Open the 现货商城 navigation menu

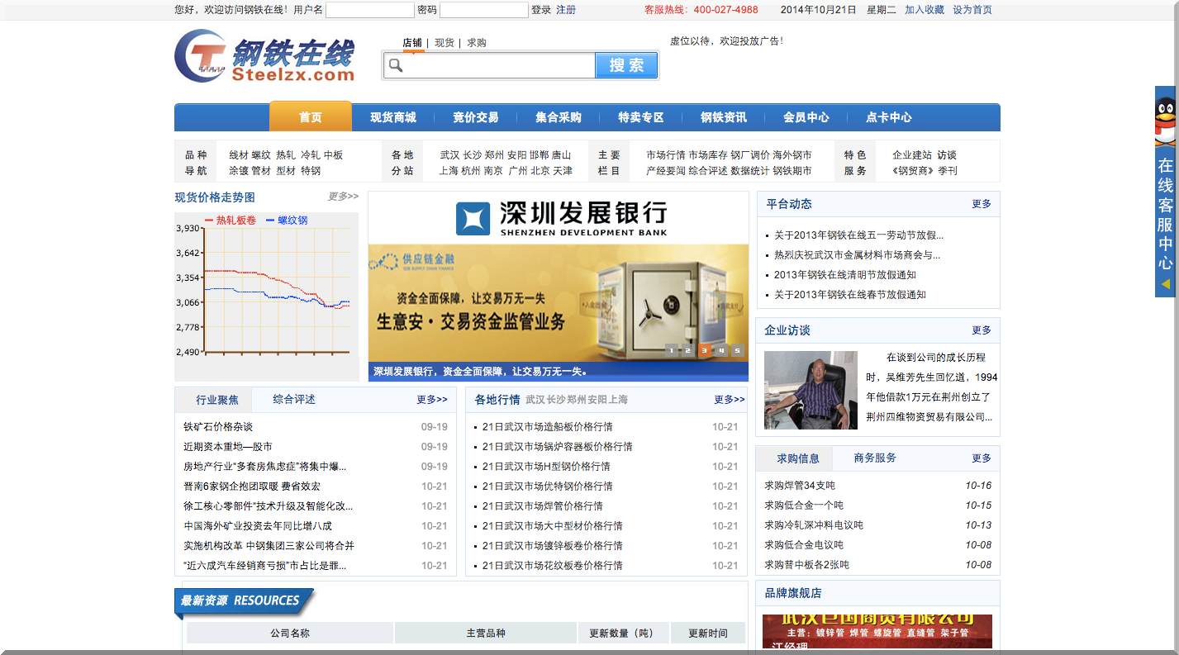393,116
